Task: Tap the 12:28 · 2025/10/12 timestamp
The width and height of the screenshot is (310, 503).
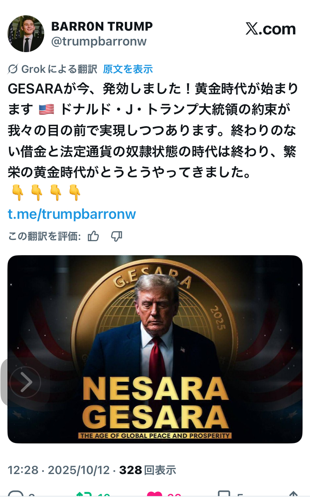Action: 59,470
